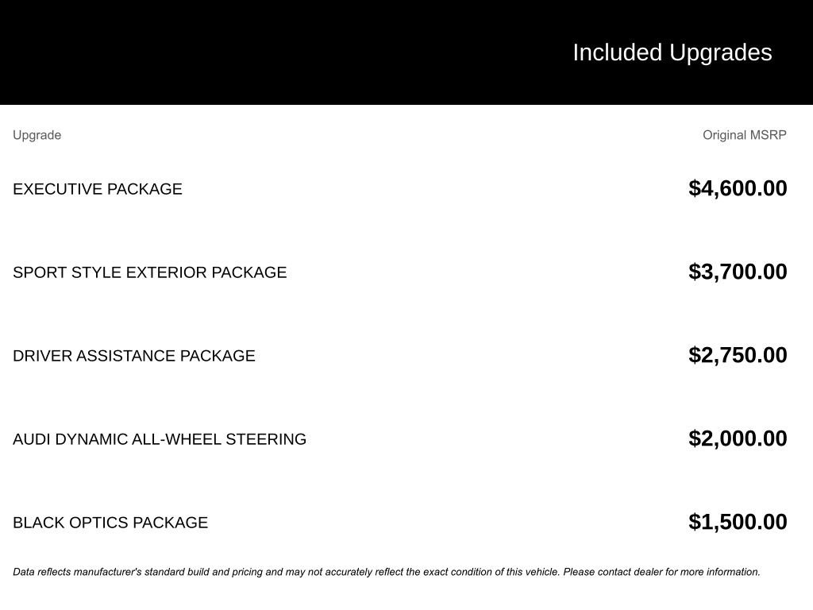This screenshot has height=610, width=813.
Task: Click the "Included Upgrades" heading
Action: 672,52
